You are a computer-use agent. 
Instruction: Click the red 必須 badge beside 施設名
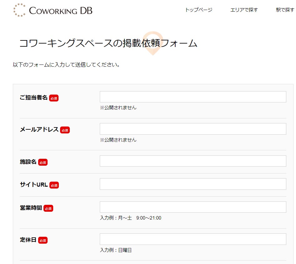coord(43,162)
